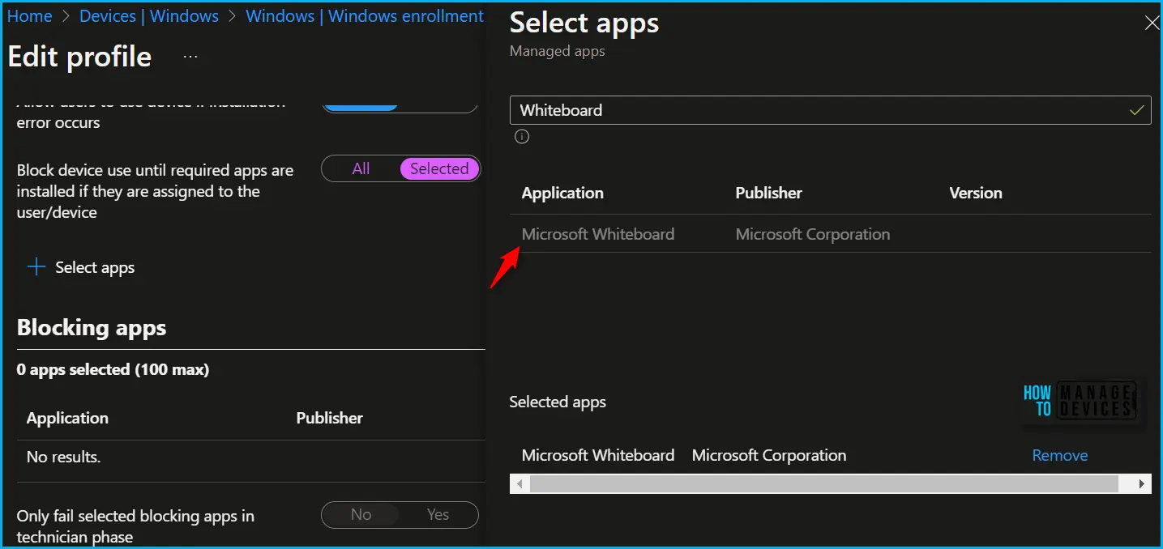Click the Selected apps label
The width and height of the screenshot is (1163, 549).
[558, 402]
